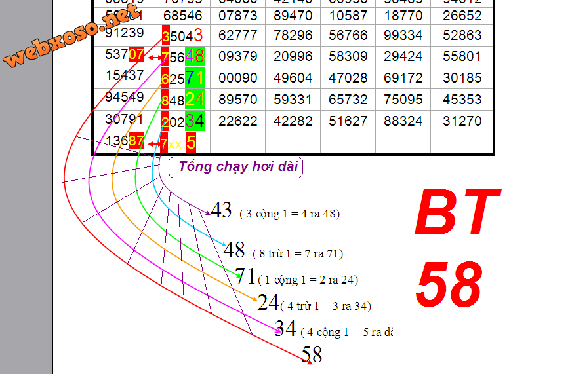Select the highlighted cell 20234
Image resolution: width=570 pixels, height=374 pixels.
182,121
